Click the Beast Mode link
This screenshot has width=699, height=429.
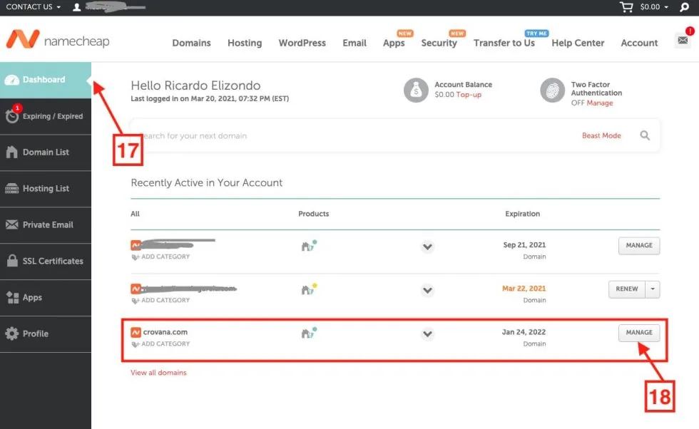pyautogui.click(x=601, y=135)
